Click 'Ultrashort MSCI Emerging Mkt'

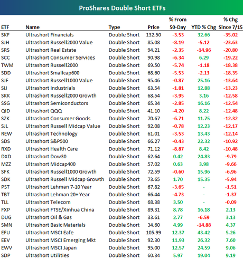click(x=61, y=241)
